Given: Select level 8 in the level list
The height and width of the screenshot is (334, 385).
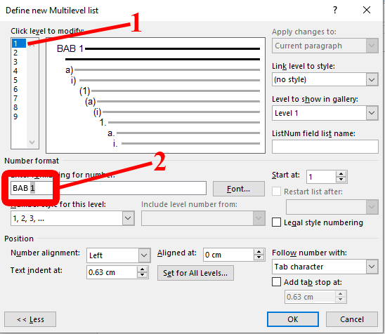Looking at the screenshot, I should [19, 107].
